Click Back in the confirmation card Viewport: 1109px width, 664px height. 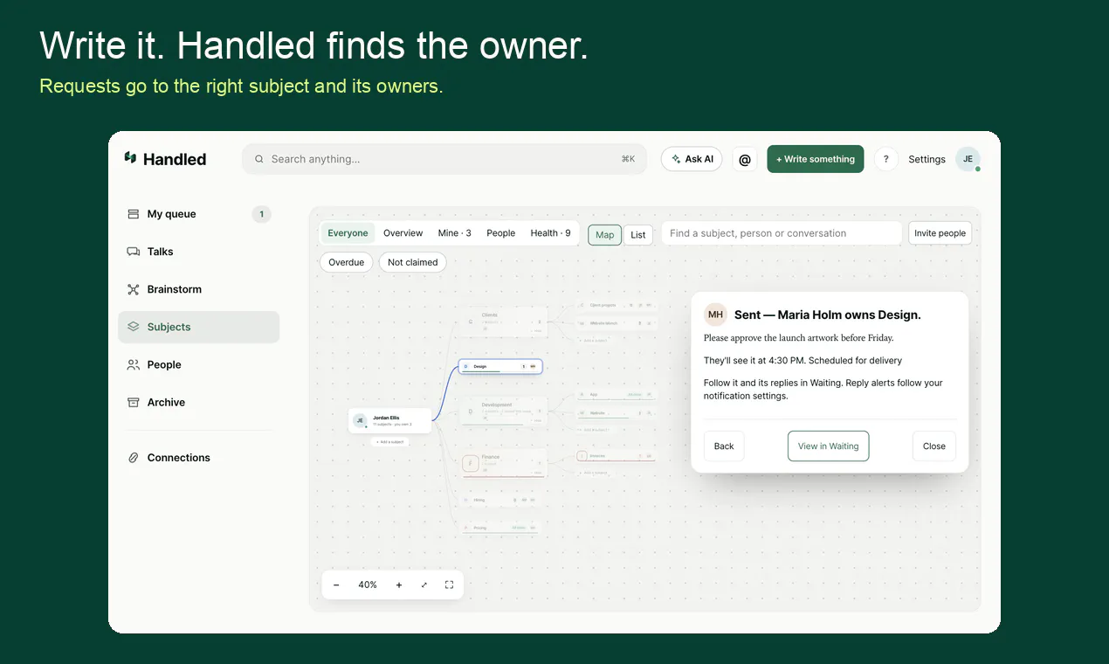724,446
